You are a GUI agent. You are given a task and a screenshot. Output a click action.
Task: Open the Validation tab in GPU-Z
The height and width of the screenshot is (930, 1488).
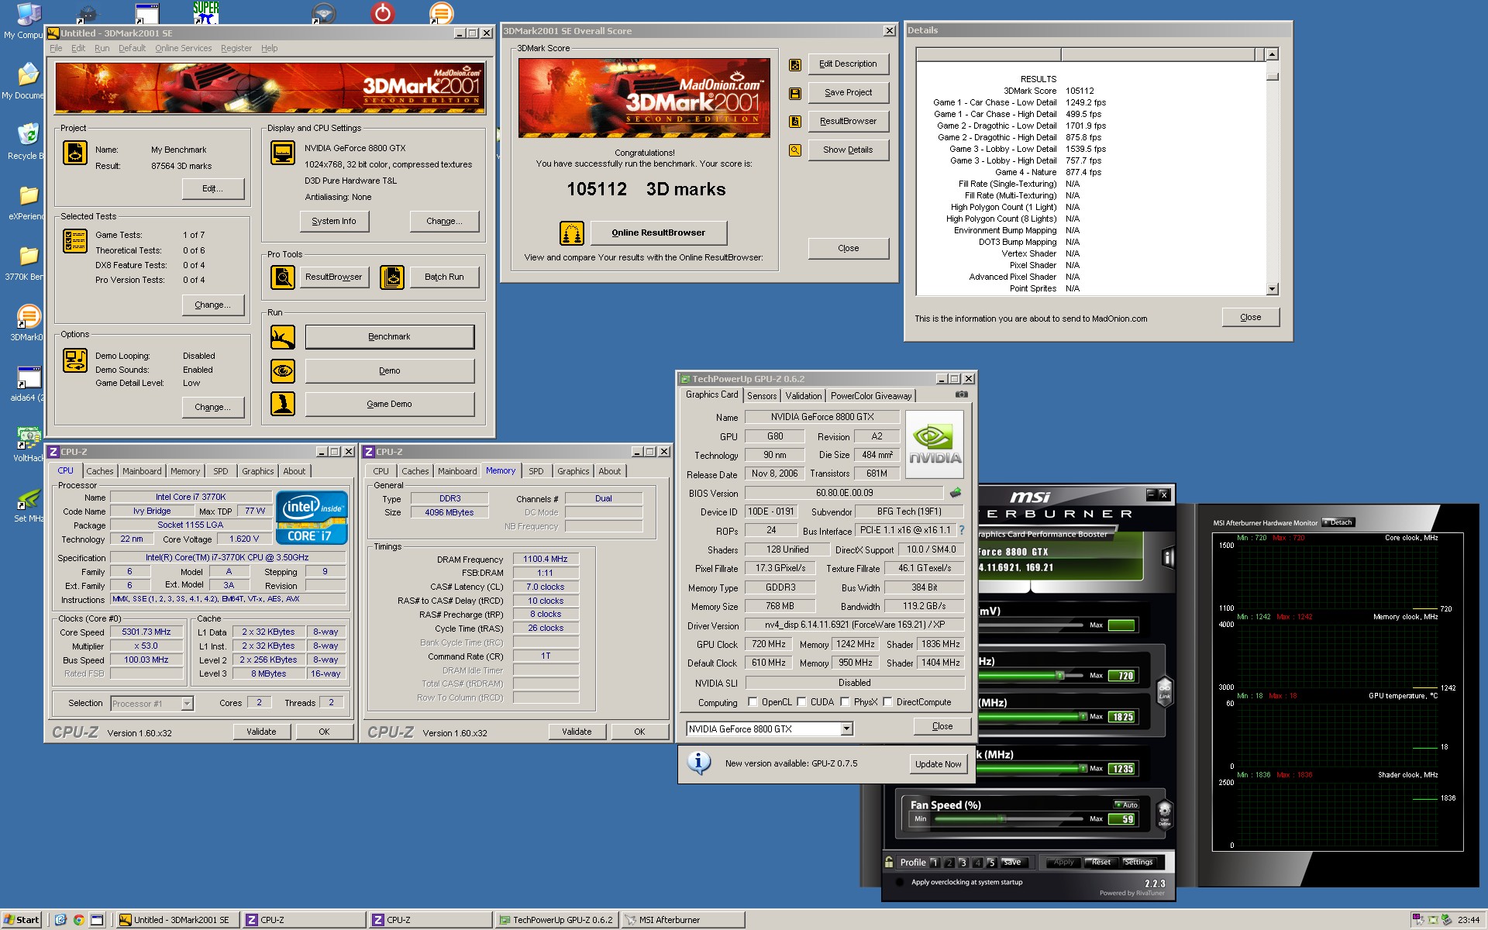pos(803,396)
